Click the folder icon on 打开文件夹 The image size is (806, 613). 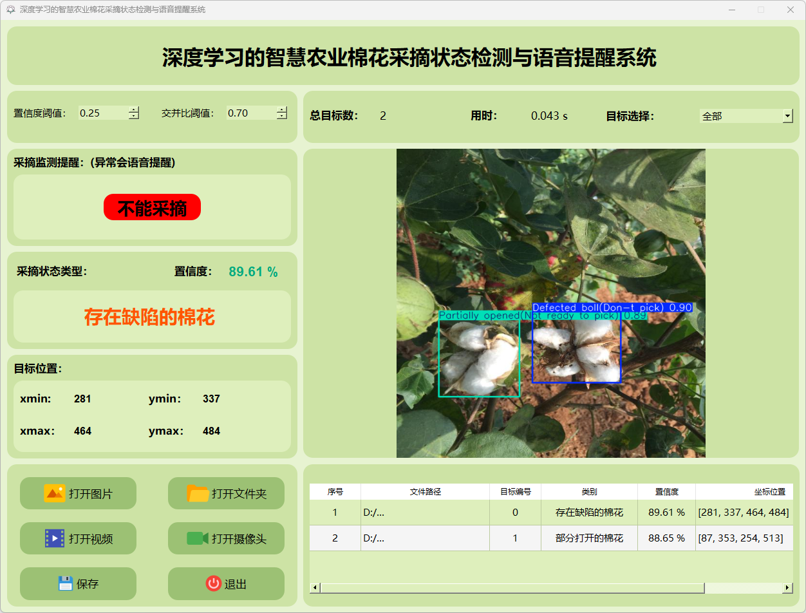tap(198, 493)
